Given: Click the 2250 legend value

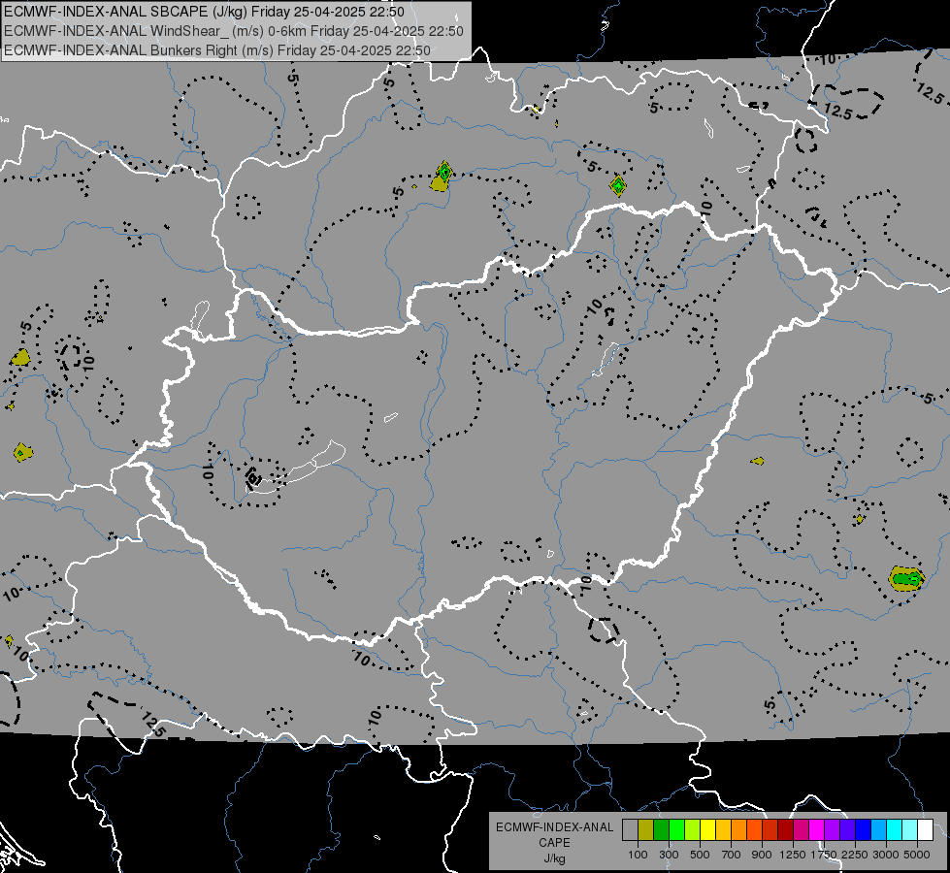Looking at the screenshot, I should point(855,855).
